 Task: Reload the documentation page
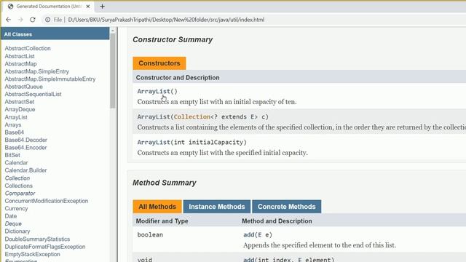[33, 20]
